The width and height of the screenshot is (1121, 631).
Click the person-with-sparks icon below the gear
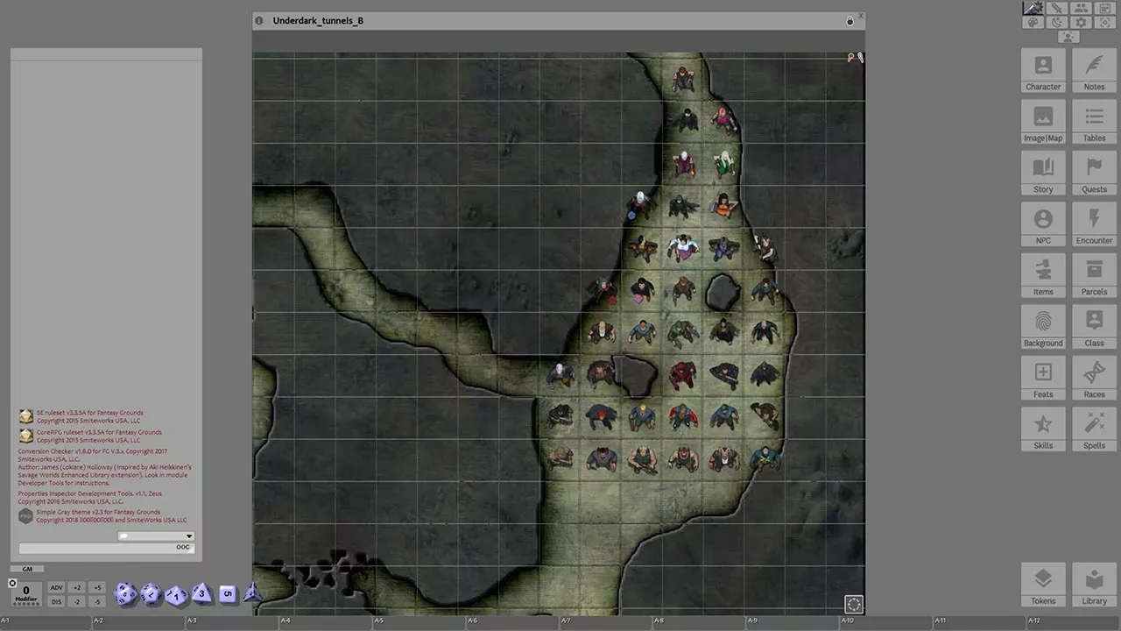[1069, 37]
